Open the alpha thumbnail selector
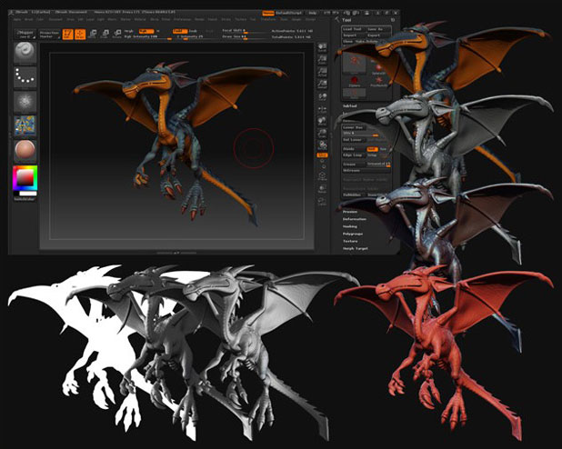The height and width of the screenshot is (449, 562). (25, 101)
